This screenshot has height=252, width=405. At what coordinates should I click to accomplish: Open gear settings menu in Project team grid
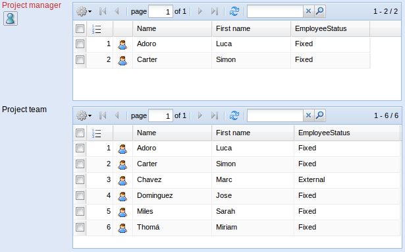(84, 115)
